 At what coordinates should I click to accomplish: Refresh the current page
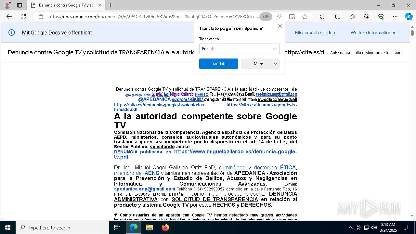(x=23, y=17)
